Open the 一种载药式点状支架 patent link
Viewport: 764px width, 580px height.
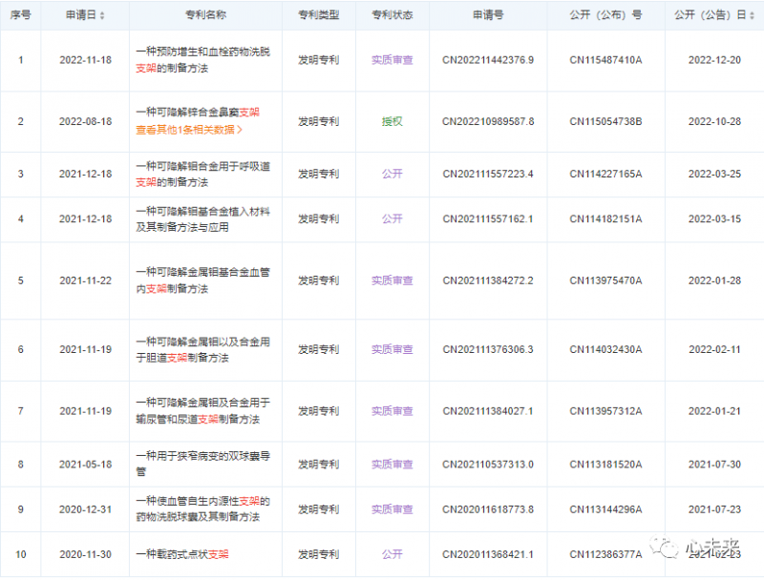(x=182, y=553)
